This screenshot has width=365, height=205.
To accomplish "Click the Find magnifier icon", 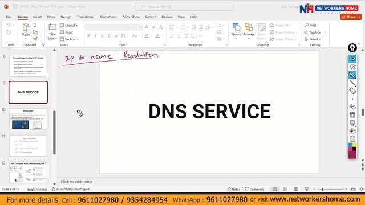I will click(x=307, y=25).
